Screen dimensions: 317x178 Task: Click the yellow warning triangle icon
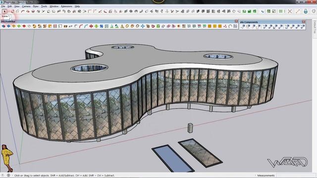coord(122,26)
